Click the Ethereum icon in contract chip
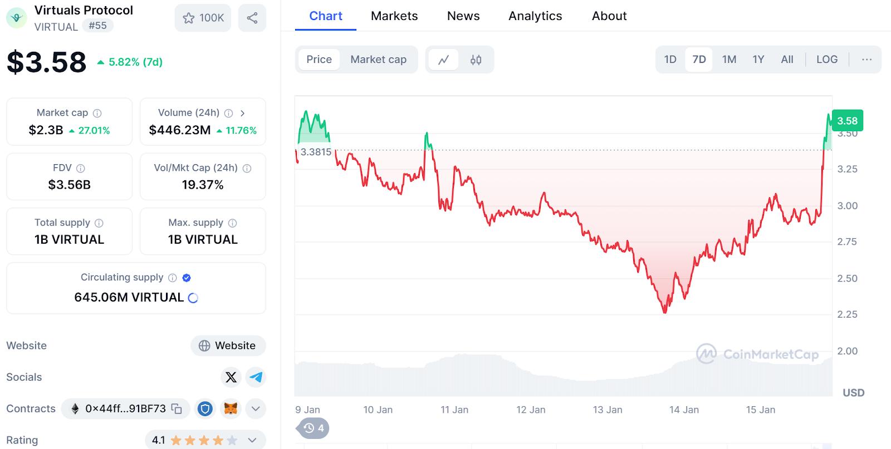Image resolution: width=891 pixels, height=449 pixels. tap(75, 409)
